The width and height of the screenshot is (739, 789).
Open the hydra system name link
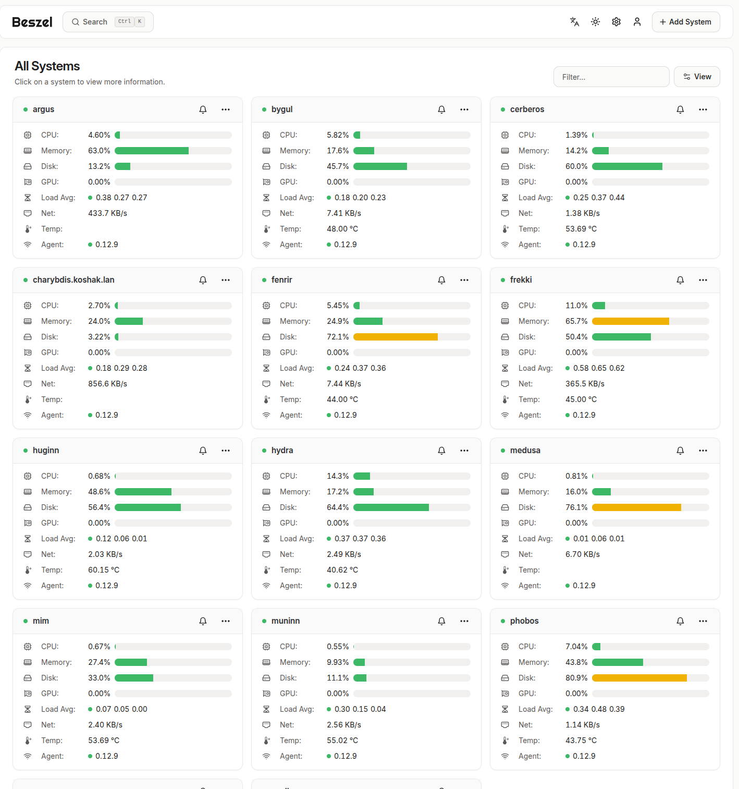(x=282, y=451)
